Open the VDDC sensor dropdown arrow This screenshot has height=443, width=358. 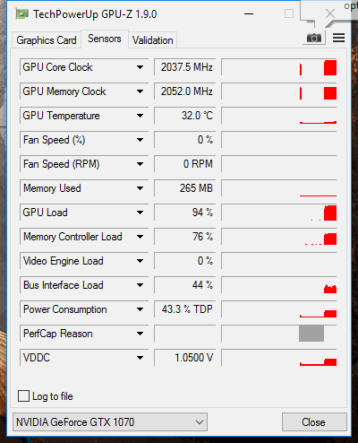140,358
